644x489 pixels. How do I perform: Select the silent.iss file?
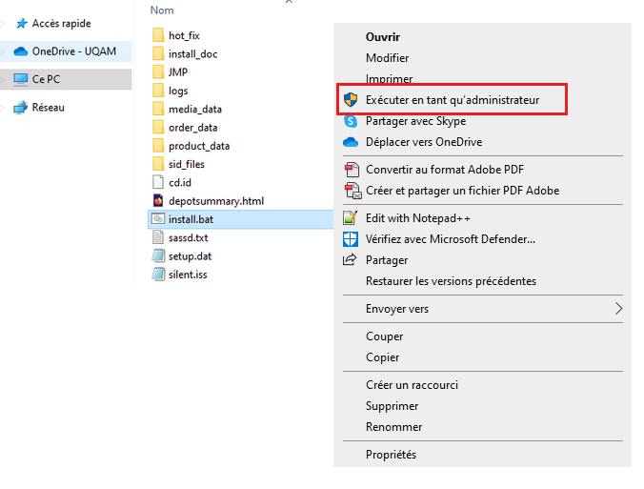coord(187,275)
